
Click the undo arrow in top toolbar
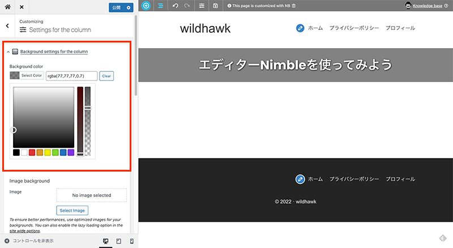tap(175, 6)
